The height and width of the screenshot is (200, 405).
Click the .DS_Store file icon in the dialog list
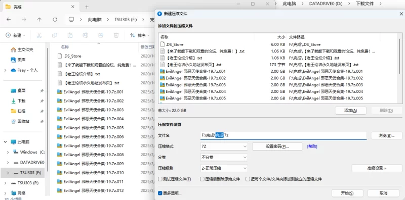(162, 44)
